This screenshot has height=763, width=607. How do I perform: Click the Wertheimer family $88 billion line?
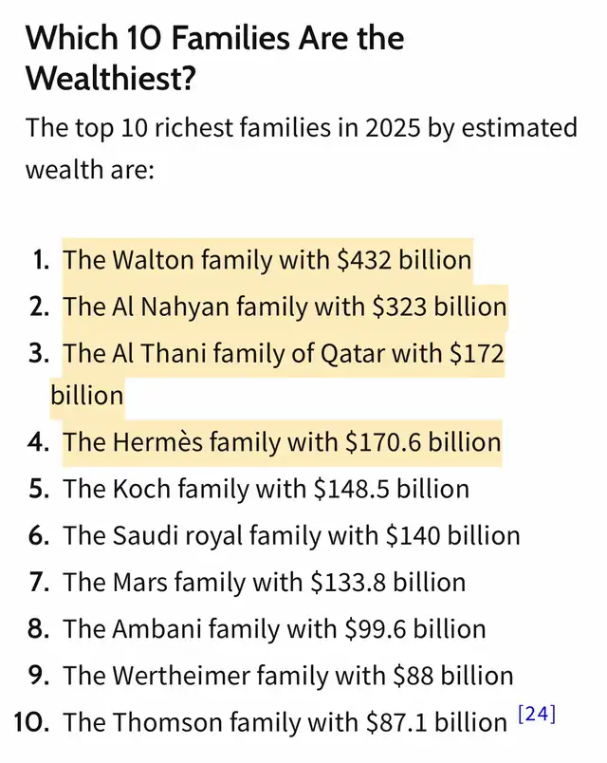coord(288,676)
